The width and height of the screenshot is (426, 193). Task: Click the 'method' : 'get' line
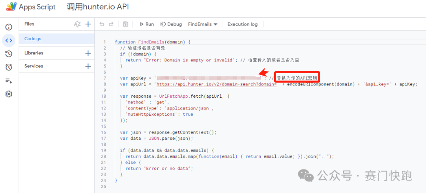147,102
